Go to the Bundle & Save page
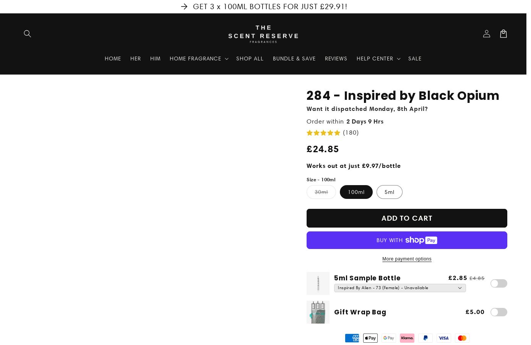This screenshot has width=531, height=345. [x=294, y=59]
